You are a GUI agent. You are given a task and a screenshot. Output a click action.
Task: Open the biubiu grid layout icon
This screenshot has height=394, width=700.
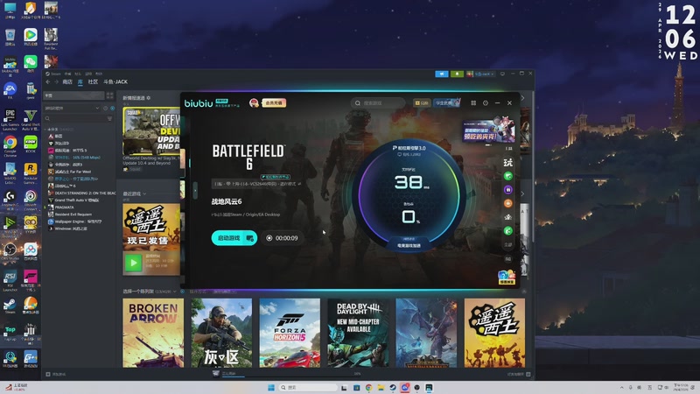pos(473,103)
